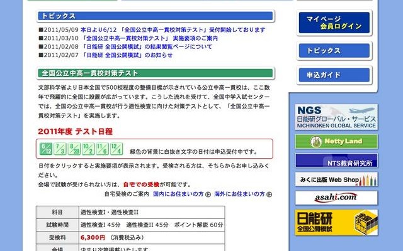Open the 2011/02/07 全国公開模試のお知らせ link
The width and height of the screenshot is (403, 251).
tap(127, 55)
